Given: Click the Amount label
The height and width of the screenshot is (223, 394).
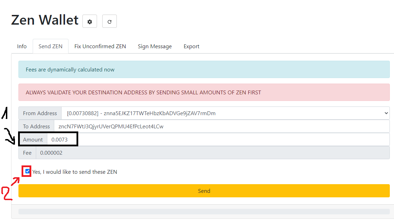Looking at the screenshot, I should tap(33, 139).
